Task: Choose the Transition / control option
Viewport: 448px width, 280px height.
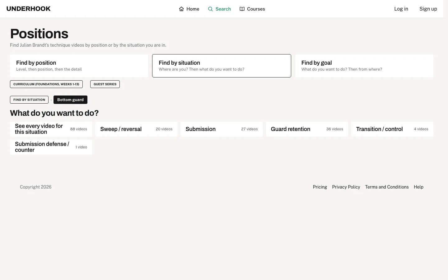Action: coord(392,129)
